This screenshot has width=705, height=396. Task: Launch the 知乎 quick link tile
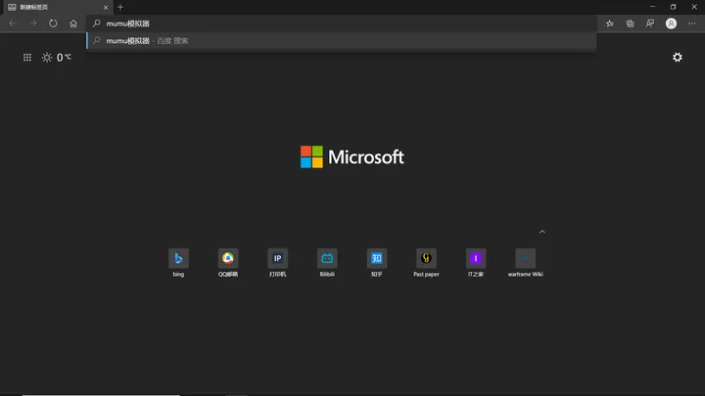tap(377, 258)
